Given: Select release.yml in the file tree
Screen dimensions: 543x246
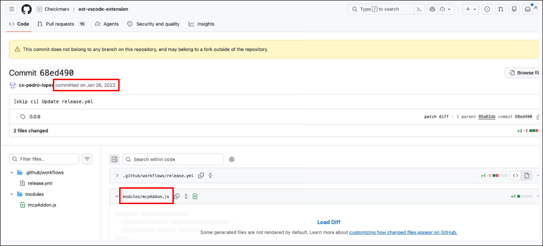Looking at the screenshot, I should [x=40, y=183].
